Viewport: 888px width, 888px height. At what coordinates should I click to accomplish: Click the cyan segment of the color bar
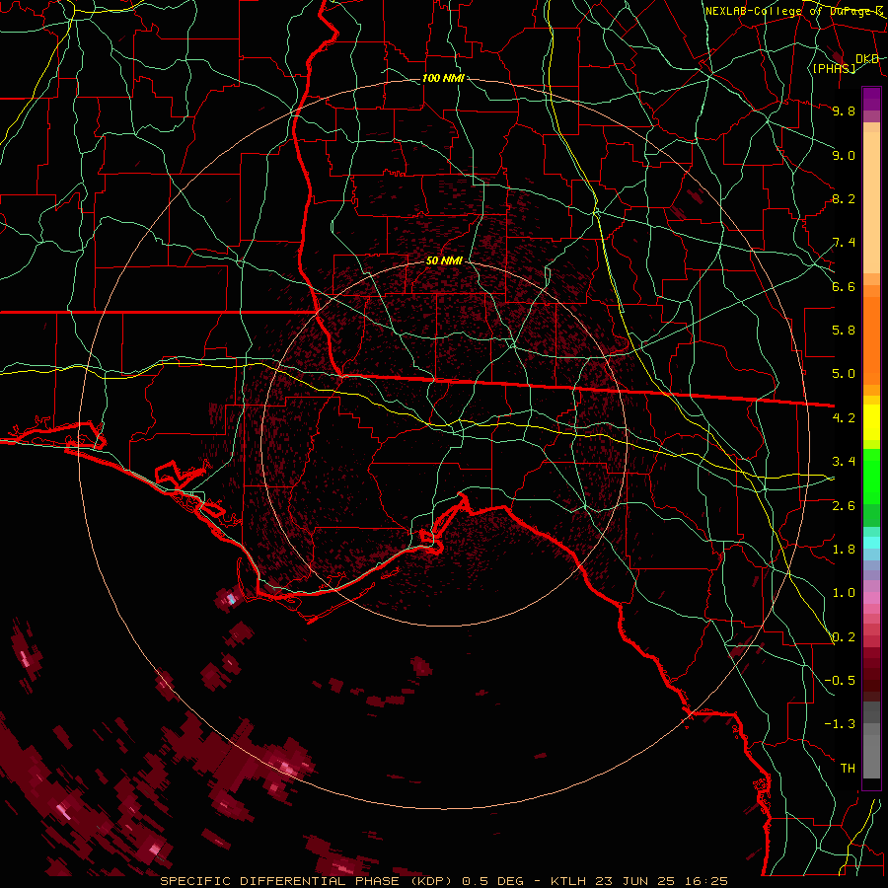871,543
